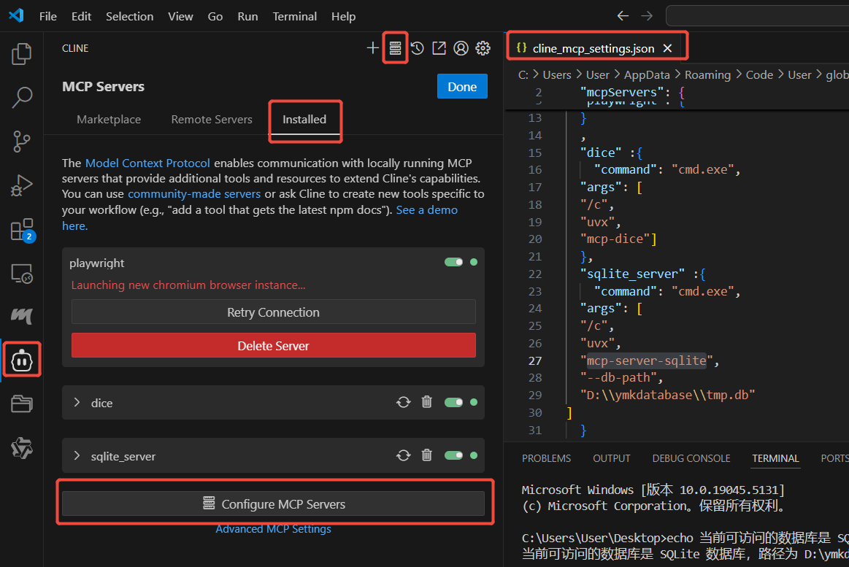Open the View menu
This screenshot has height=567, width=849.
coord(180,16)
